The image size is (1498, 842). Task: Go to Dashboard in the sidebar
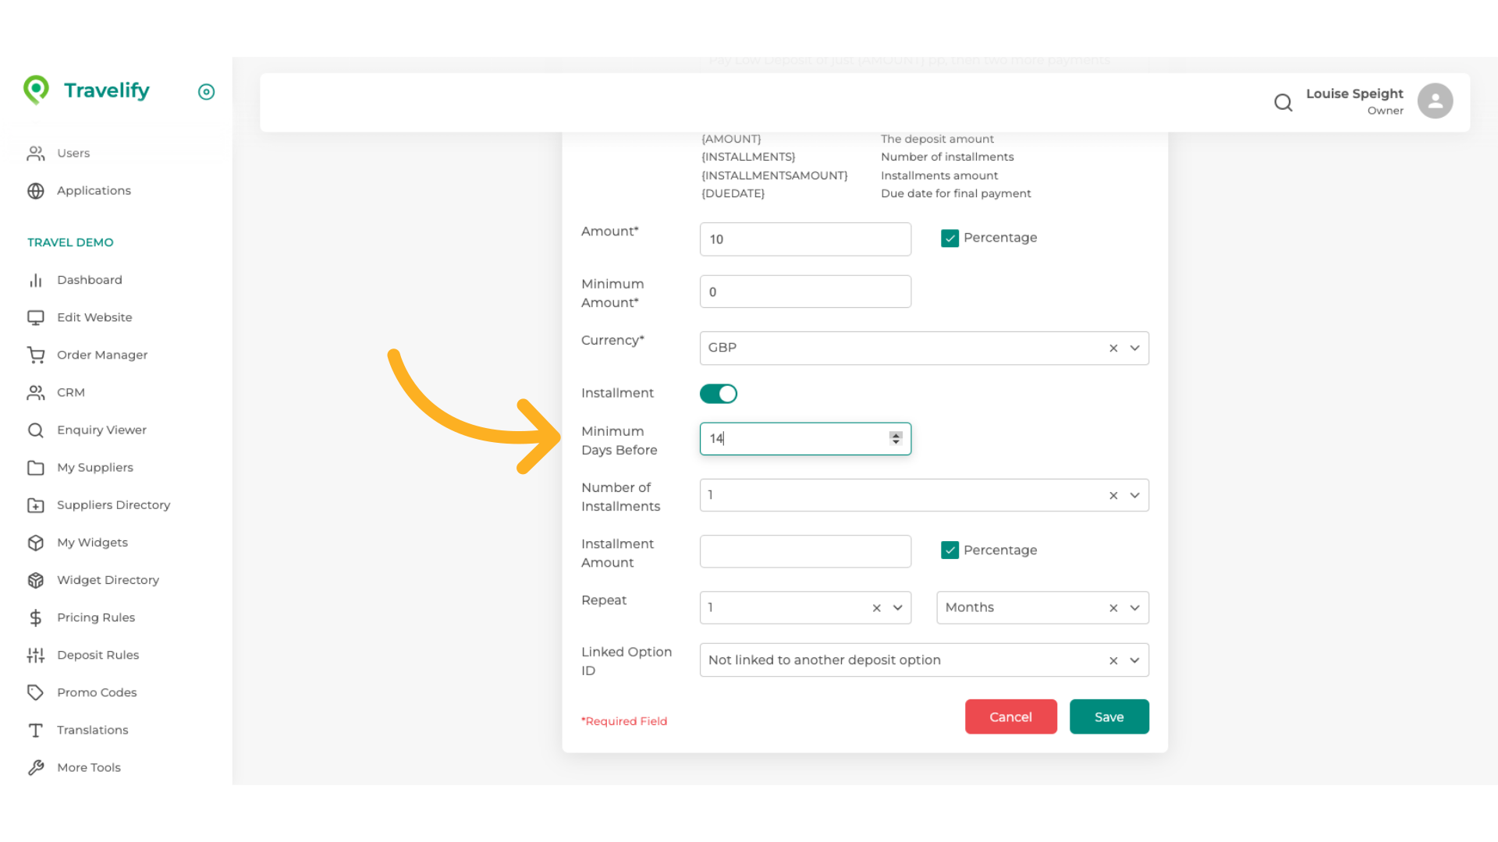(90, 280)
